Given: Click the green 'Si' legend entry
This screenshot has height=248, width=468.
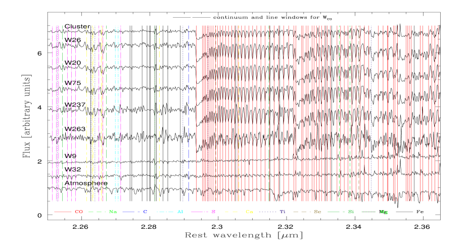Looking at the screenshot, I should click(351, 212).
